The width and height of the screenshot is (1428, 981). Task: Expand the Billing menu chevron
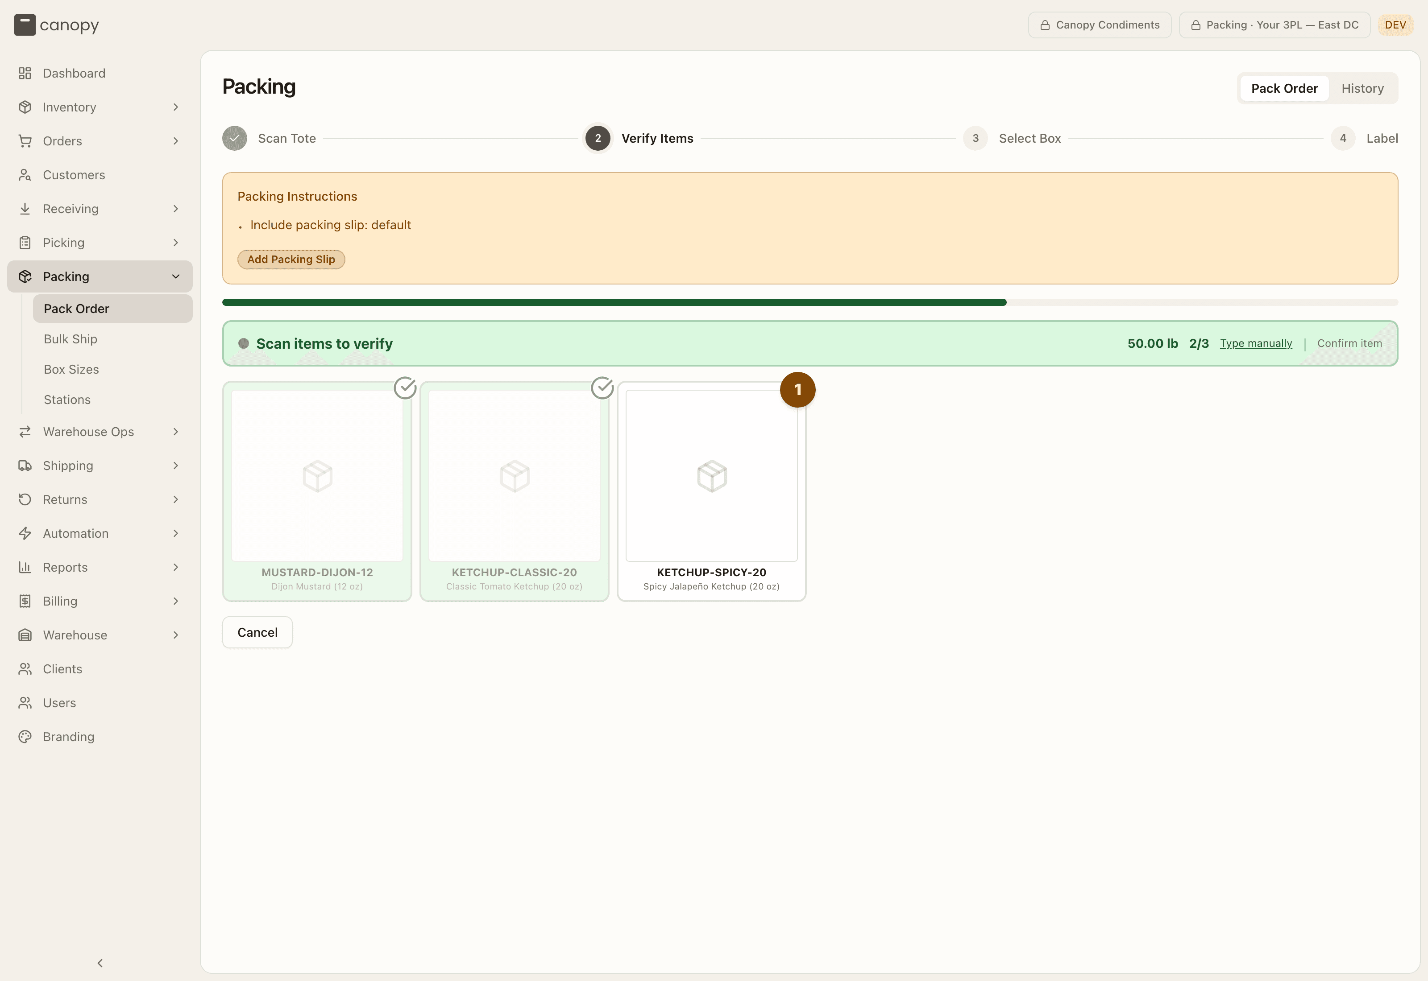pyautogui.click(x=176, y=601)
